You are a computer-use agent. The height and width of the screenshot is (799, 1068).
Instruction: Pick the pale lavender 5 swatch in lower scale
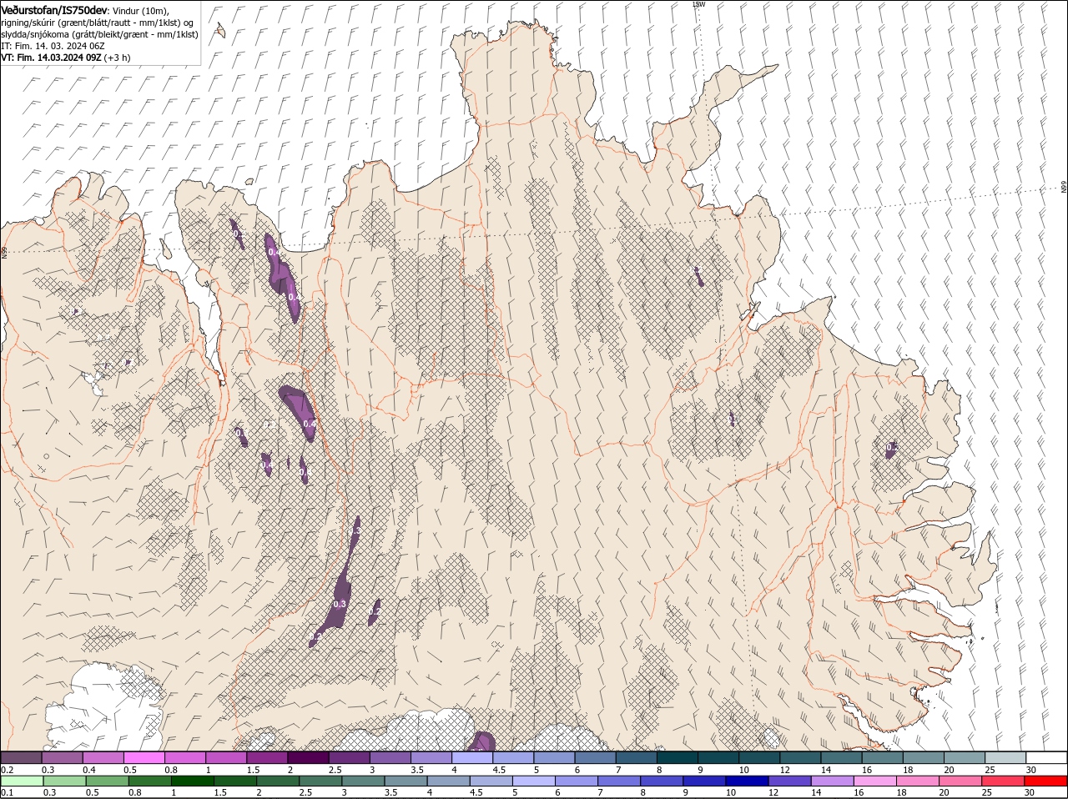533,781
